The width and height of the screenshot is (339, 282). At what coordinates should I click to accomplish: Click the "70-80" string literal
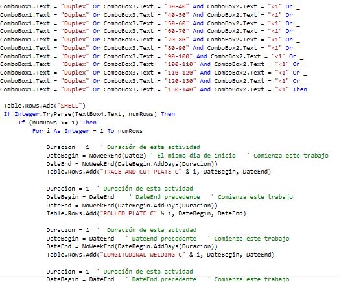click(176, 40)
